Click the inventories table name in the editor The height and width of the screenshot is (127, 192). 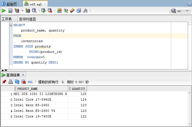(32, 41)
